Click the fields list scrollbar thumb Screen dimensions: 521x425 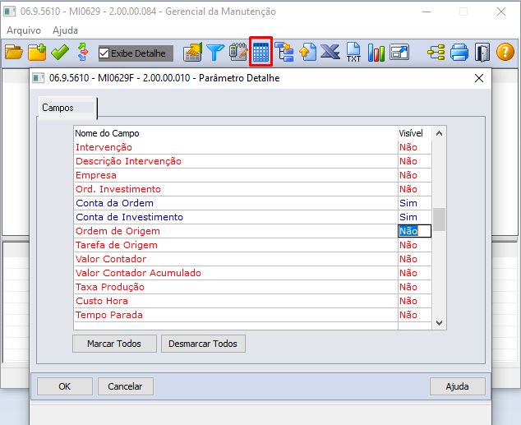click(439, 219)
